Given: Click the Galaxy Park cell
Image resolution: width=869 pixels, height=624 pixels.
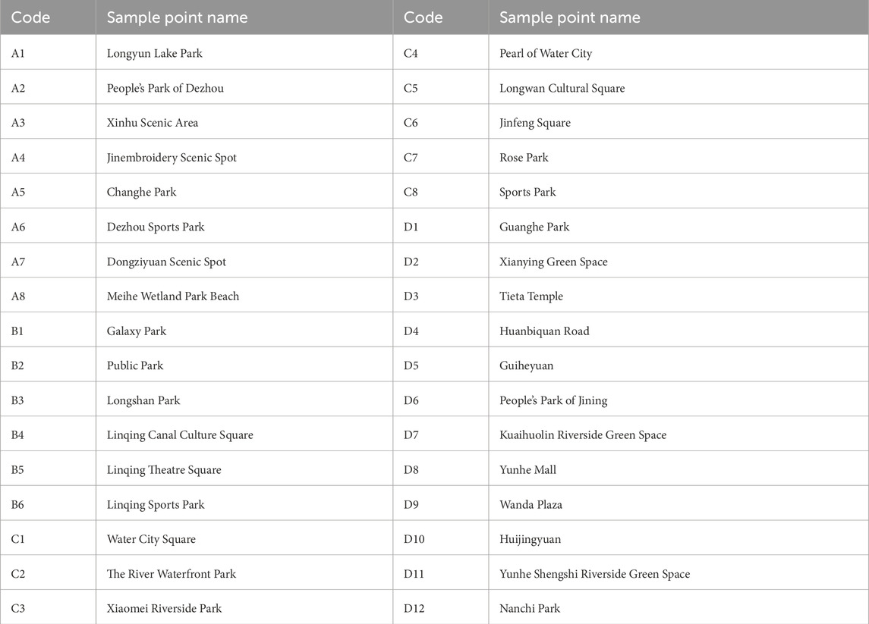Looking at the screenshot, I should point(137,331).
